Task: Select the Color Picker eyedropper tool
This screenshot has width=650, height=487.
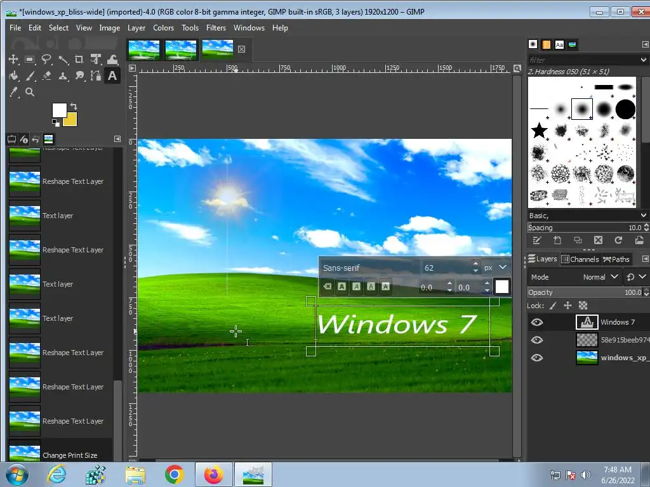Action: [13, 93]
